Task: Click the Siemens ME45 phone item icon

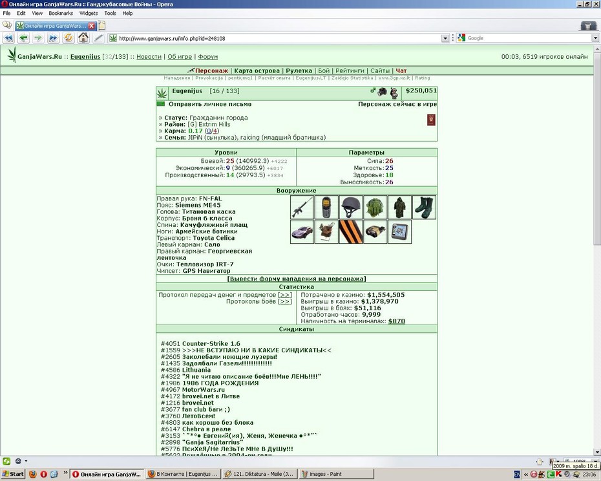Action: click(x=326, y=207)
